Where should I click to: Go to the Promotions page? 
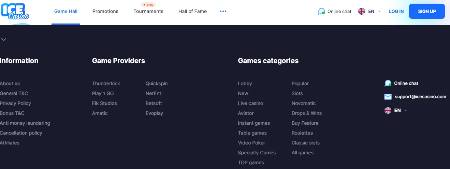point(105,11)
